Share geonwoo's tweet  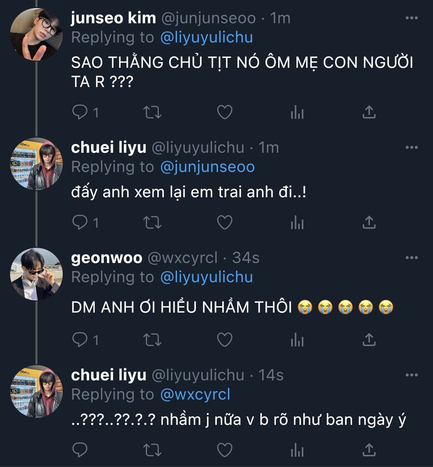pyautogui.click(x=369, y=340)
